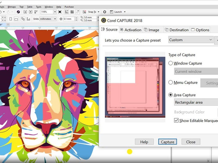Toggle the Show Grid icon

(72, 12)
